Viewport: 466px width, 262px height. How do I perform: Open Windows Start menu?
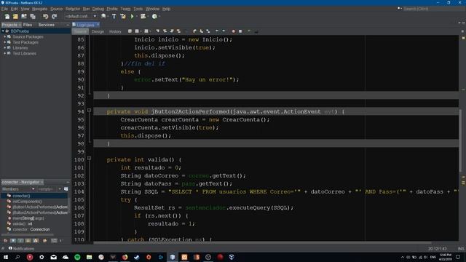(x=6, y=257)
